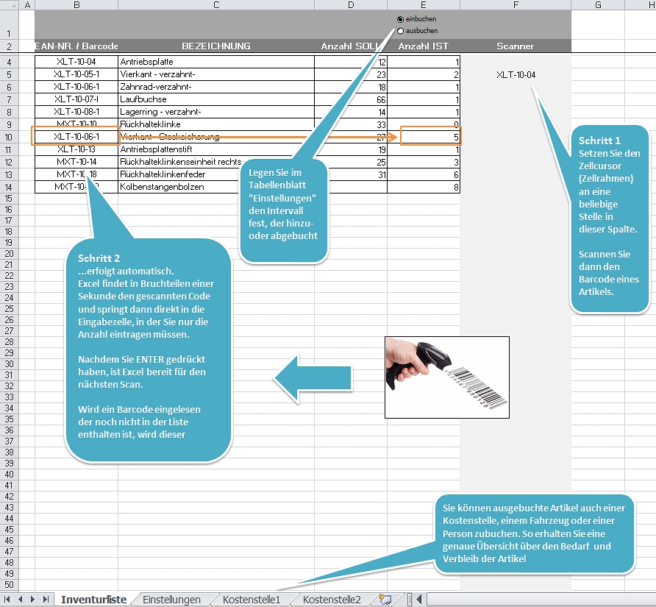This screenshot has height=607, width=656.
Task: Click the barcode scanner picture
Action: (x=446, y=377)
